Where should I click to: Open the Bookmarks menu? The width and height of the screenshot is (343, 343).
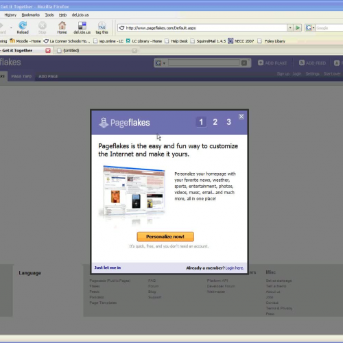pyautogui.click(x=31, y=15)
